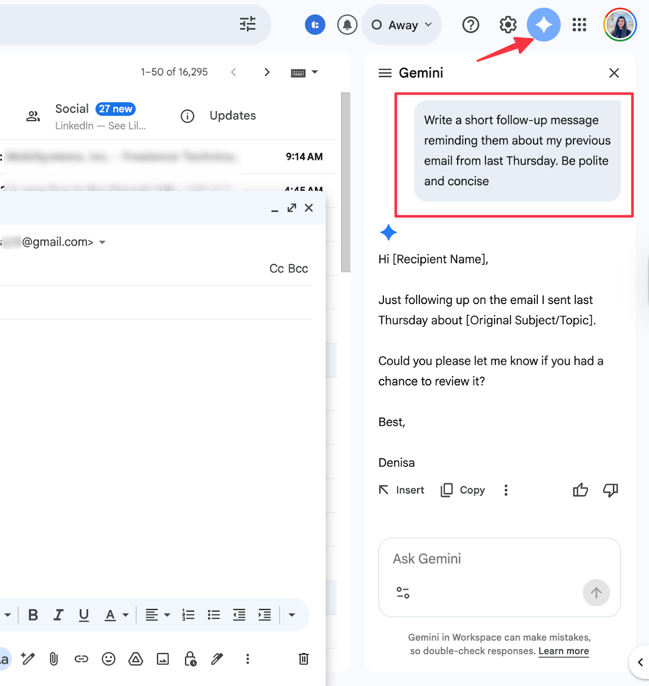Open the Google apps grid
649x686 pixels.
point(580,24)
